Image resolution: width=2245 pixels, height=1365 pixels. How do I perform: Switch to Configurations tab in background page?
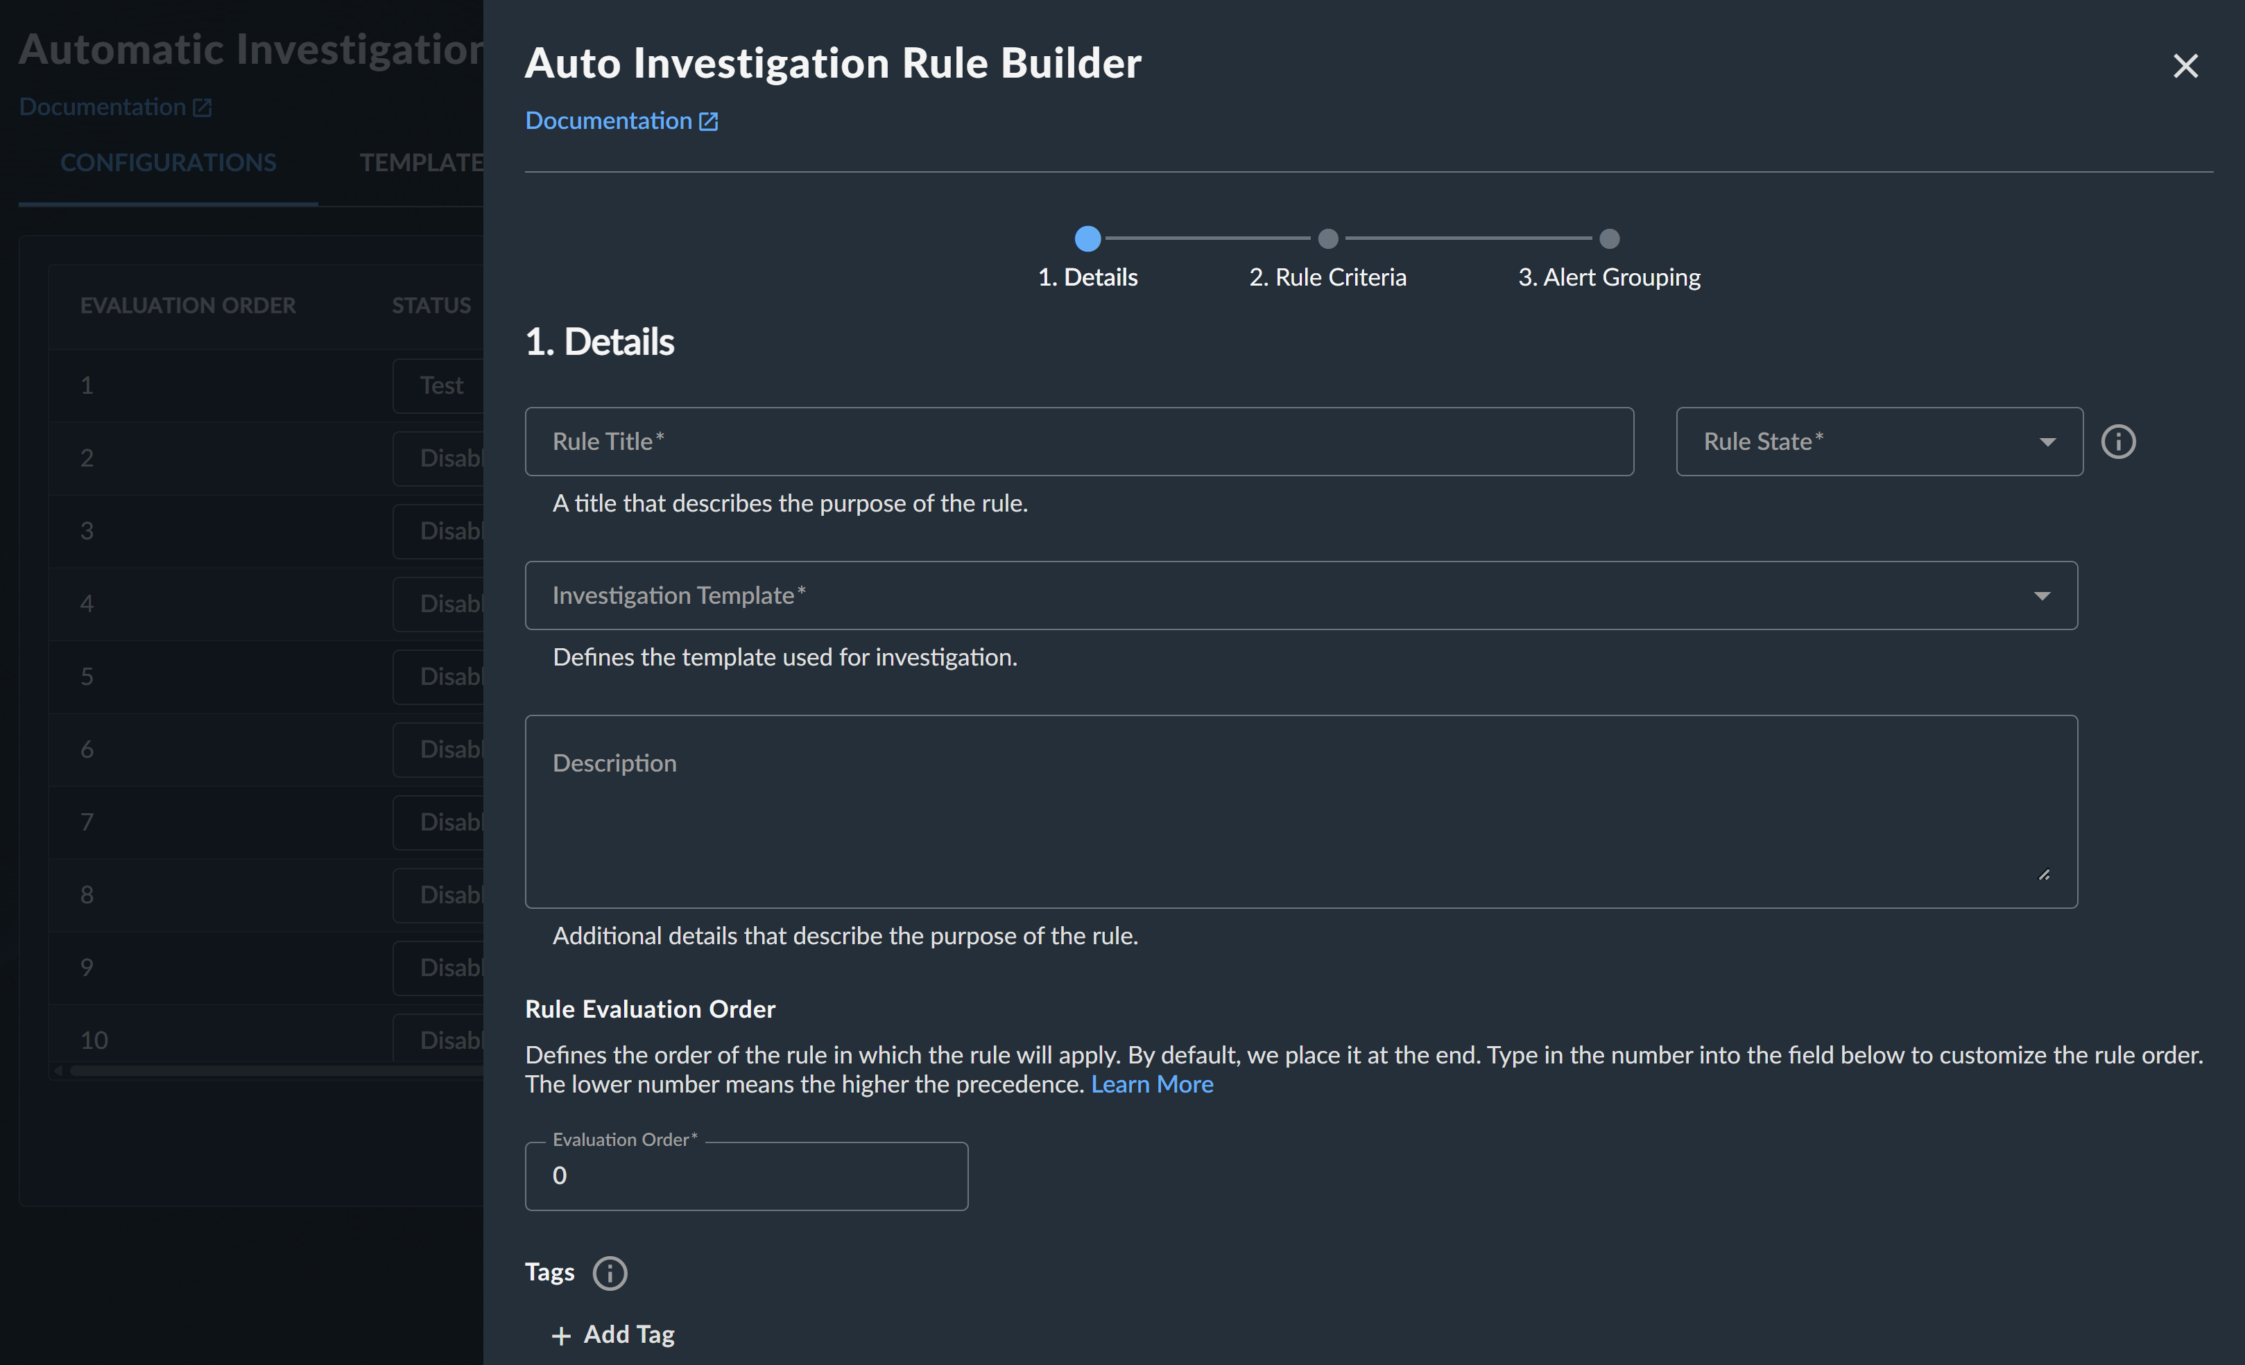(x=168, y=162)
